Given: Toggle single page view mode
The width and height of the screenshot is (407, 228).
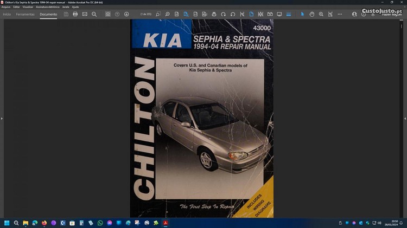Looking at the screenshot, I should (x=250, y=14).
